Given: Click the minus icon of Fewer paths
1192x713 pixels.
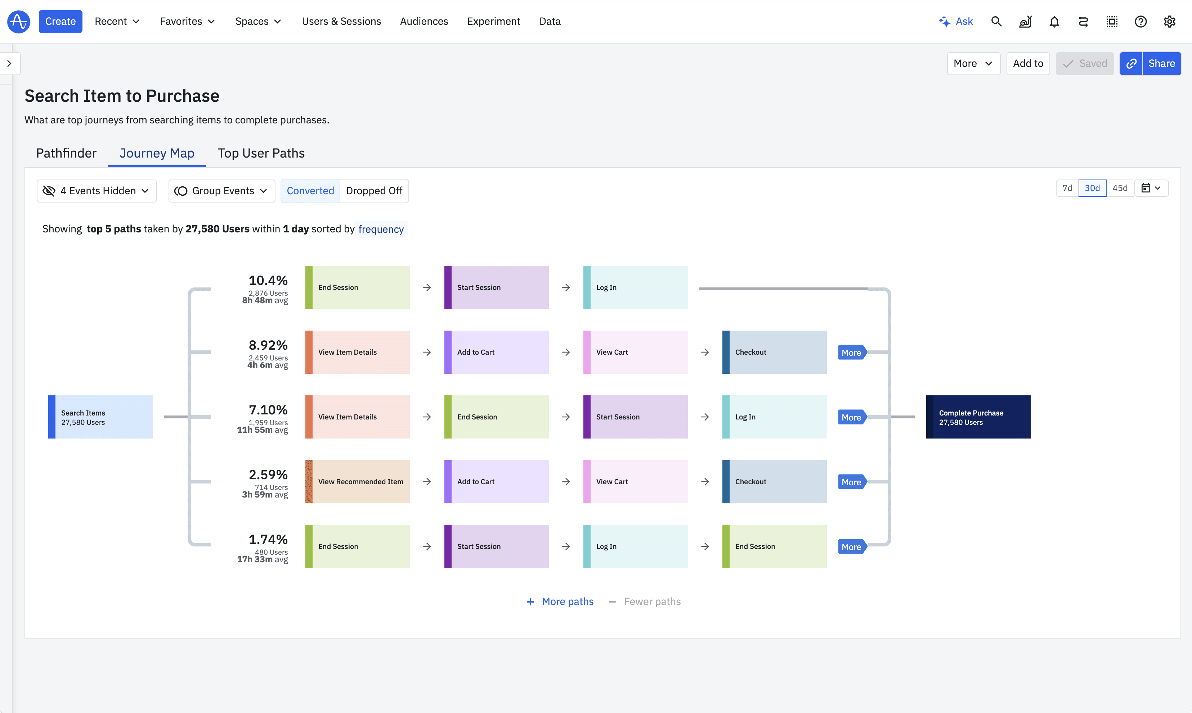Looking at the screenshot, I should [x=613, y=602].
